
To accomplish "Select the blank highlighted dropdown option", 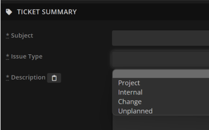I will [161, 74].
